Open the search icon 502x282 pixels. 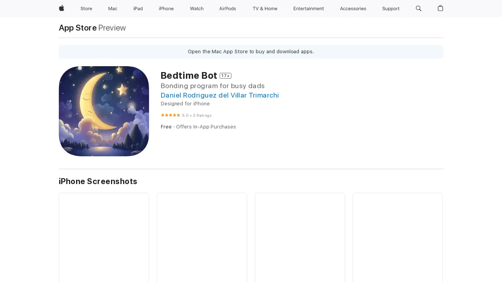418,9
